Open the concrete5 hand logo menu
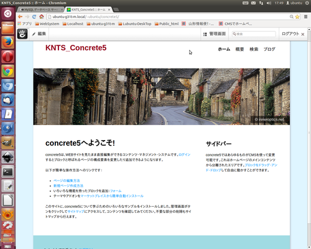The image size is (311, 249). click(x=22, y=34)
